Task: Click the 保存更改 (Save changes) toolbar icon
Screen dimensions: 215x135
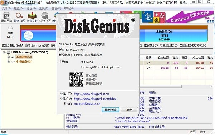Action: point(6,17)
